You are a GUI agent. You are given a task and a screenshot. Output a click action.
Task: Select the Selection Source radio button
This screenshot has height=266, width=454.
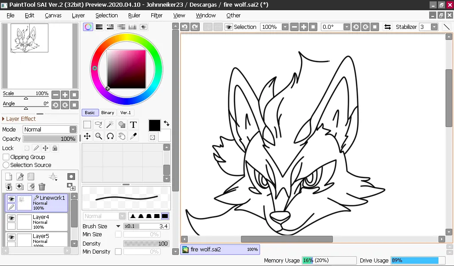pos(6,165)
